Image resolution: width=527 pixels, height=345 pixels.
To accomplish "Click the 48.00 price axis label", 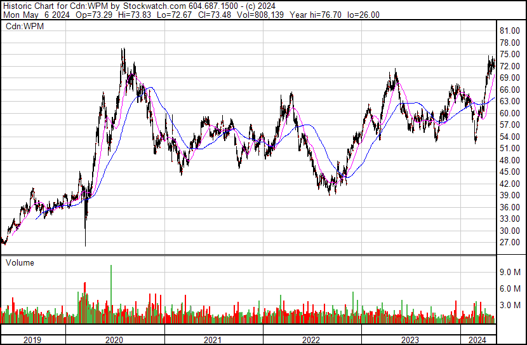I will click(510, 160).
